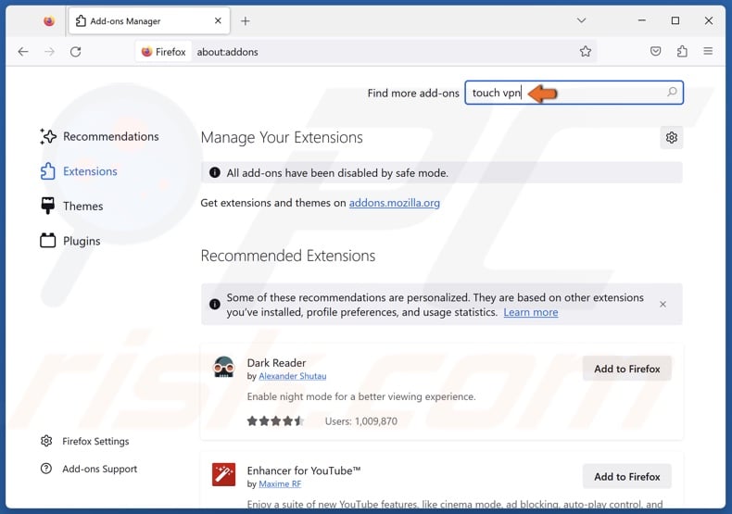The width and height of the screenshot is (732, 514).
Task: Click the search magnifier in add-ons field
Action: (x=672, y=93)
